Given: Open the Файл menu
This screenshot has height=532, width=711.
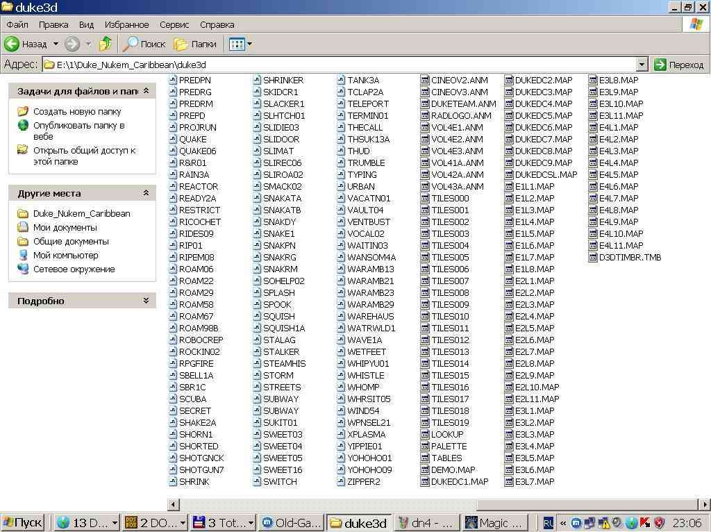Looking at the screenshot, I should pyautogui.click(x=17, y=24).
